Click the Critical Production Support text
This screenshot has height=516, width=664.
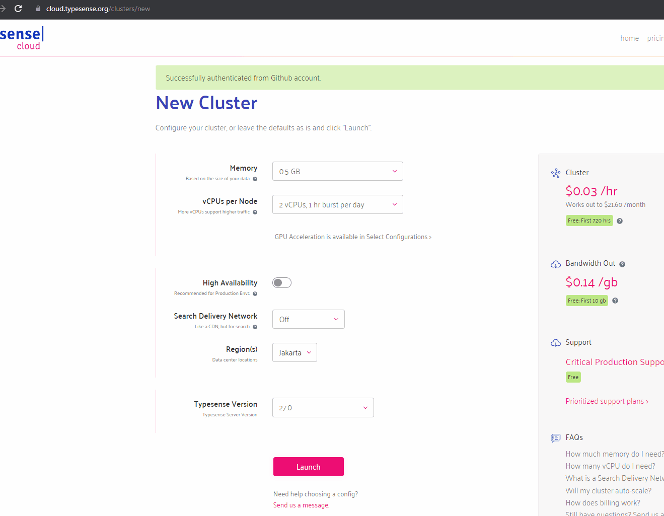pos(615,362)
